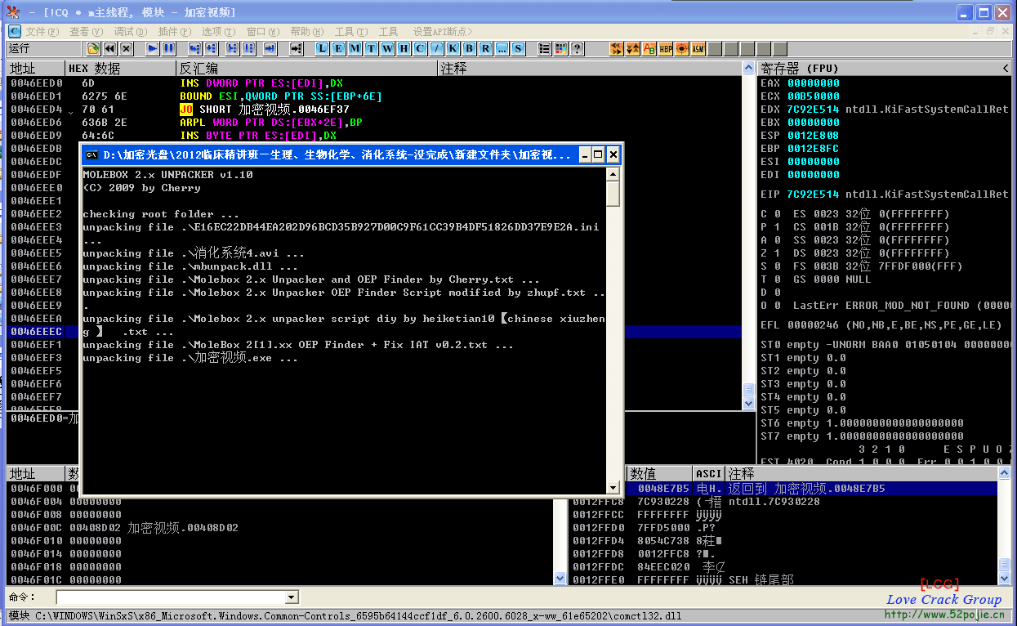The image size is (1017, 626).
Task: Click the console window vertical scrollbar thumb
Action: pyautogui.click(x=613, y=194)
